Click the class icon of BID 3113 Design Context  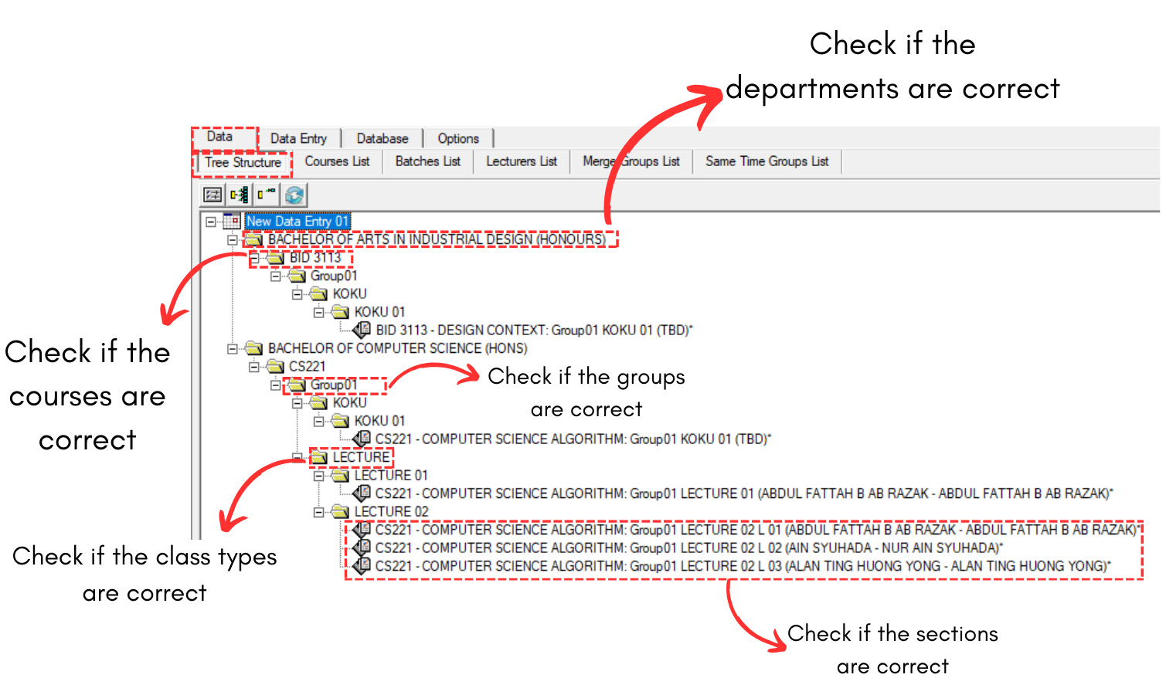362,331
